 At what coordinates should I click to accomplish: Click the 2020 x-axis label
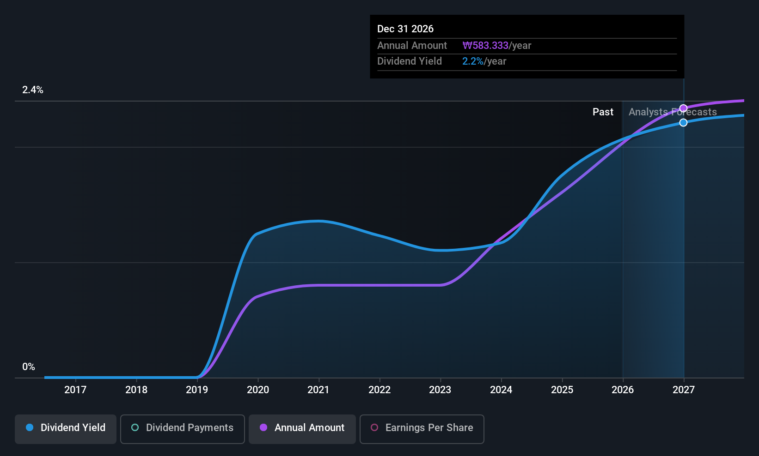(x=258, y=390)
